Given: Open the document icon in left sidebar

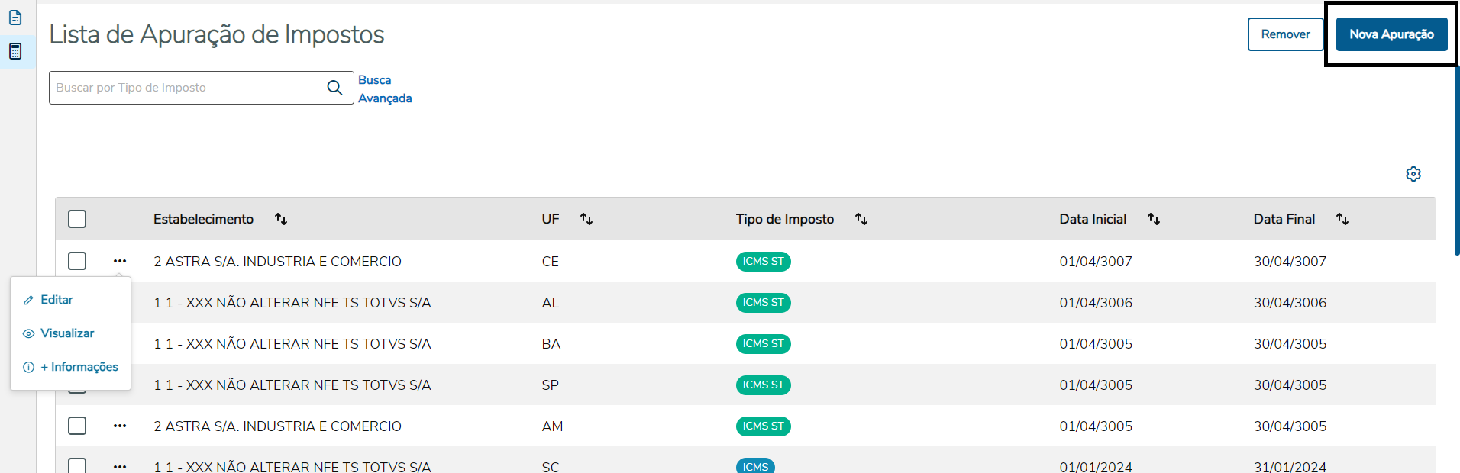Looking at the screenshot, I should click(x=15, y=18).
